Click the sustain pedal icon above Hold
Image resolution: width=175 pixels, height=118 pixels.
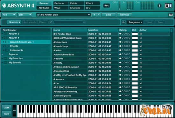click(x=6, y=108)
